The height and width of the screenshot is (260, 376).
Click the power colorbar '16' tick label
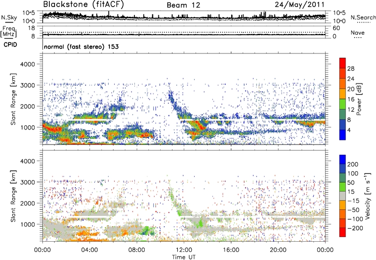pos(351,99)
